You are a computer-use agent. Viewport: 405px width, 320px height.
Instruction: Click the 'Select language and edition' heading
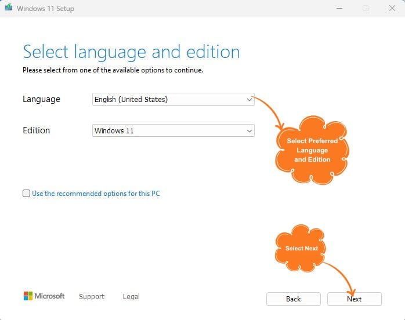[x=132, y=52]
